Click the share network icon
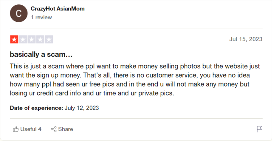Viewport: 272px width, 142px height. (54, 129)
